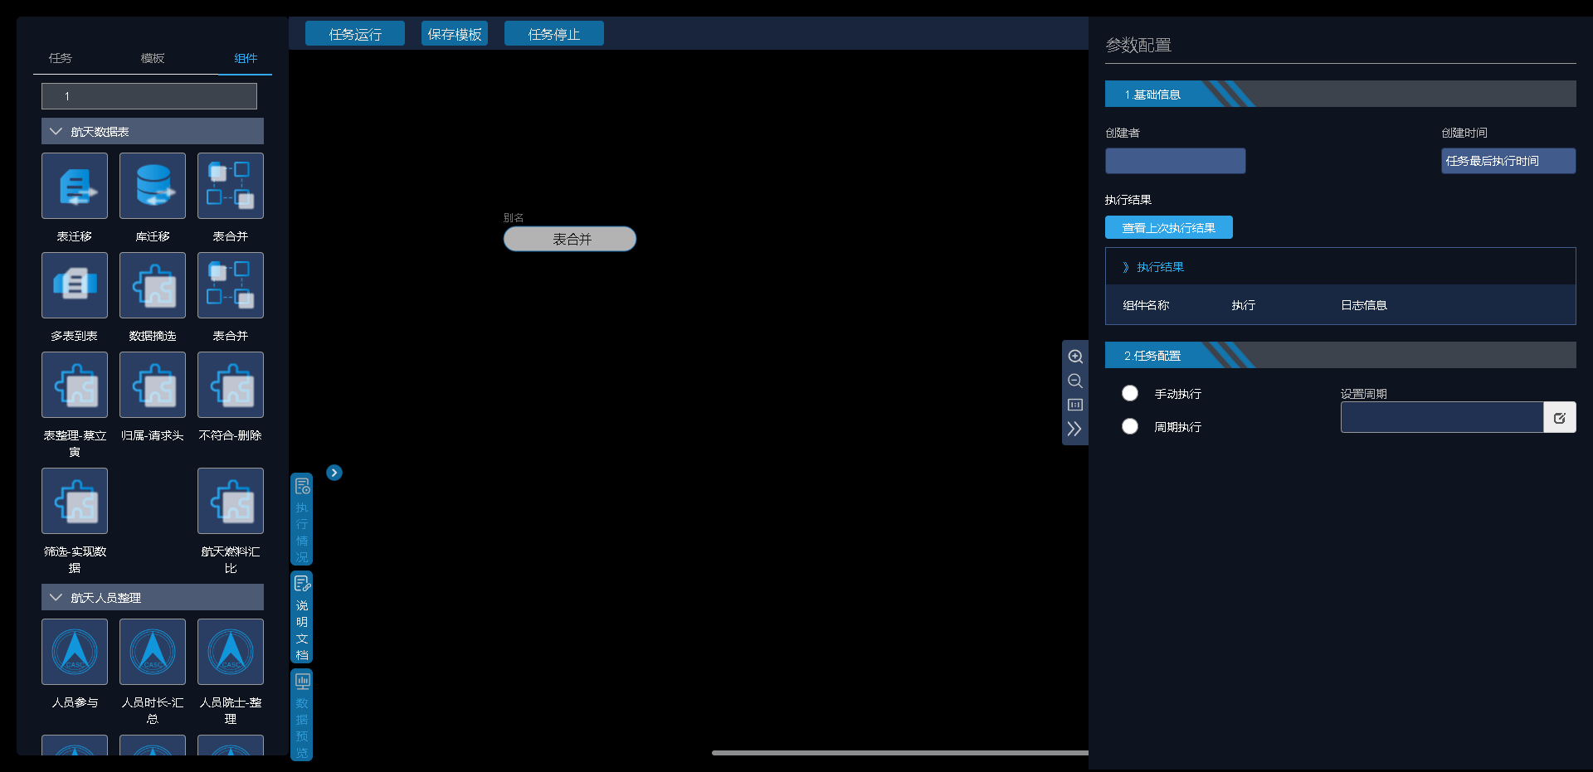Image resolution: width=1593 pixels, height=772 pixels.
Task: Click the 保存模板 button
Action: [455, 34]
